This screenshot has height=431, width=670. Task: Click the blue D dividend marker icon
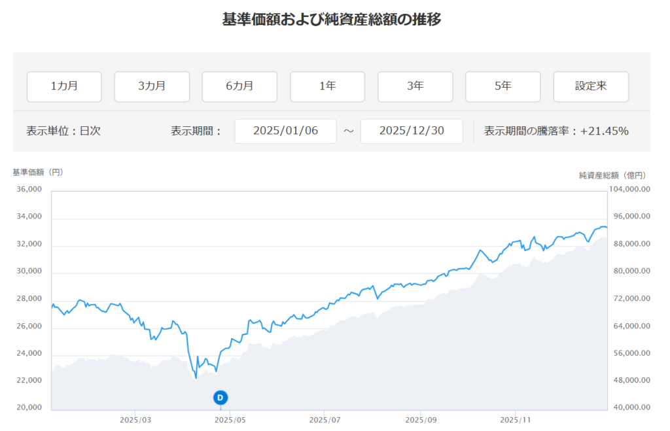tap(220, 397)
